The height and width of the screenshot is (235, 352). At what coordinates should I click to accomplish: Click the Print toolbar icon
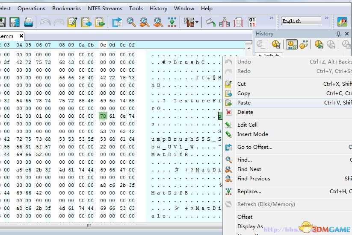pyautogui.click(x=29, y=22)
